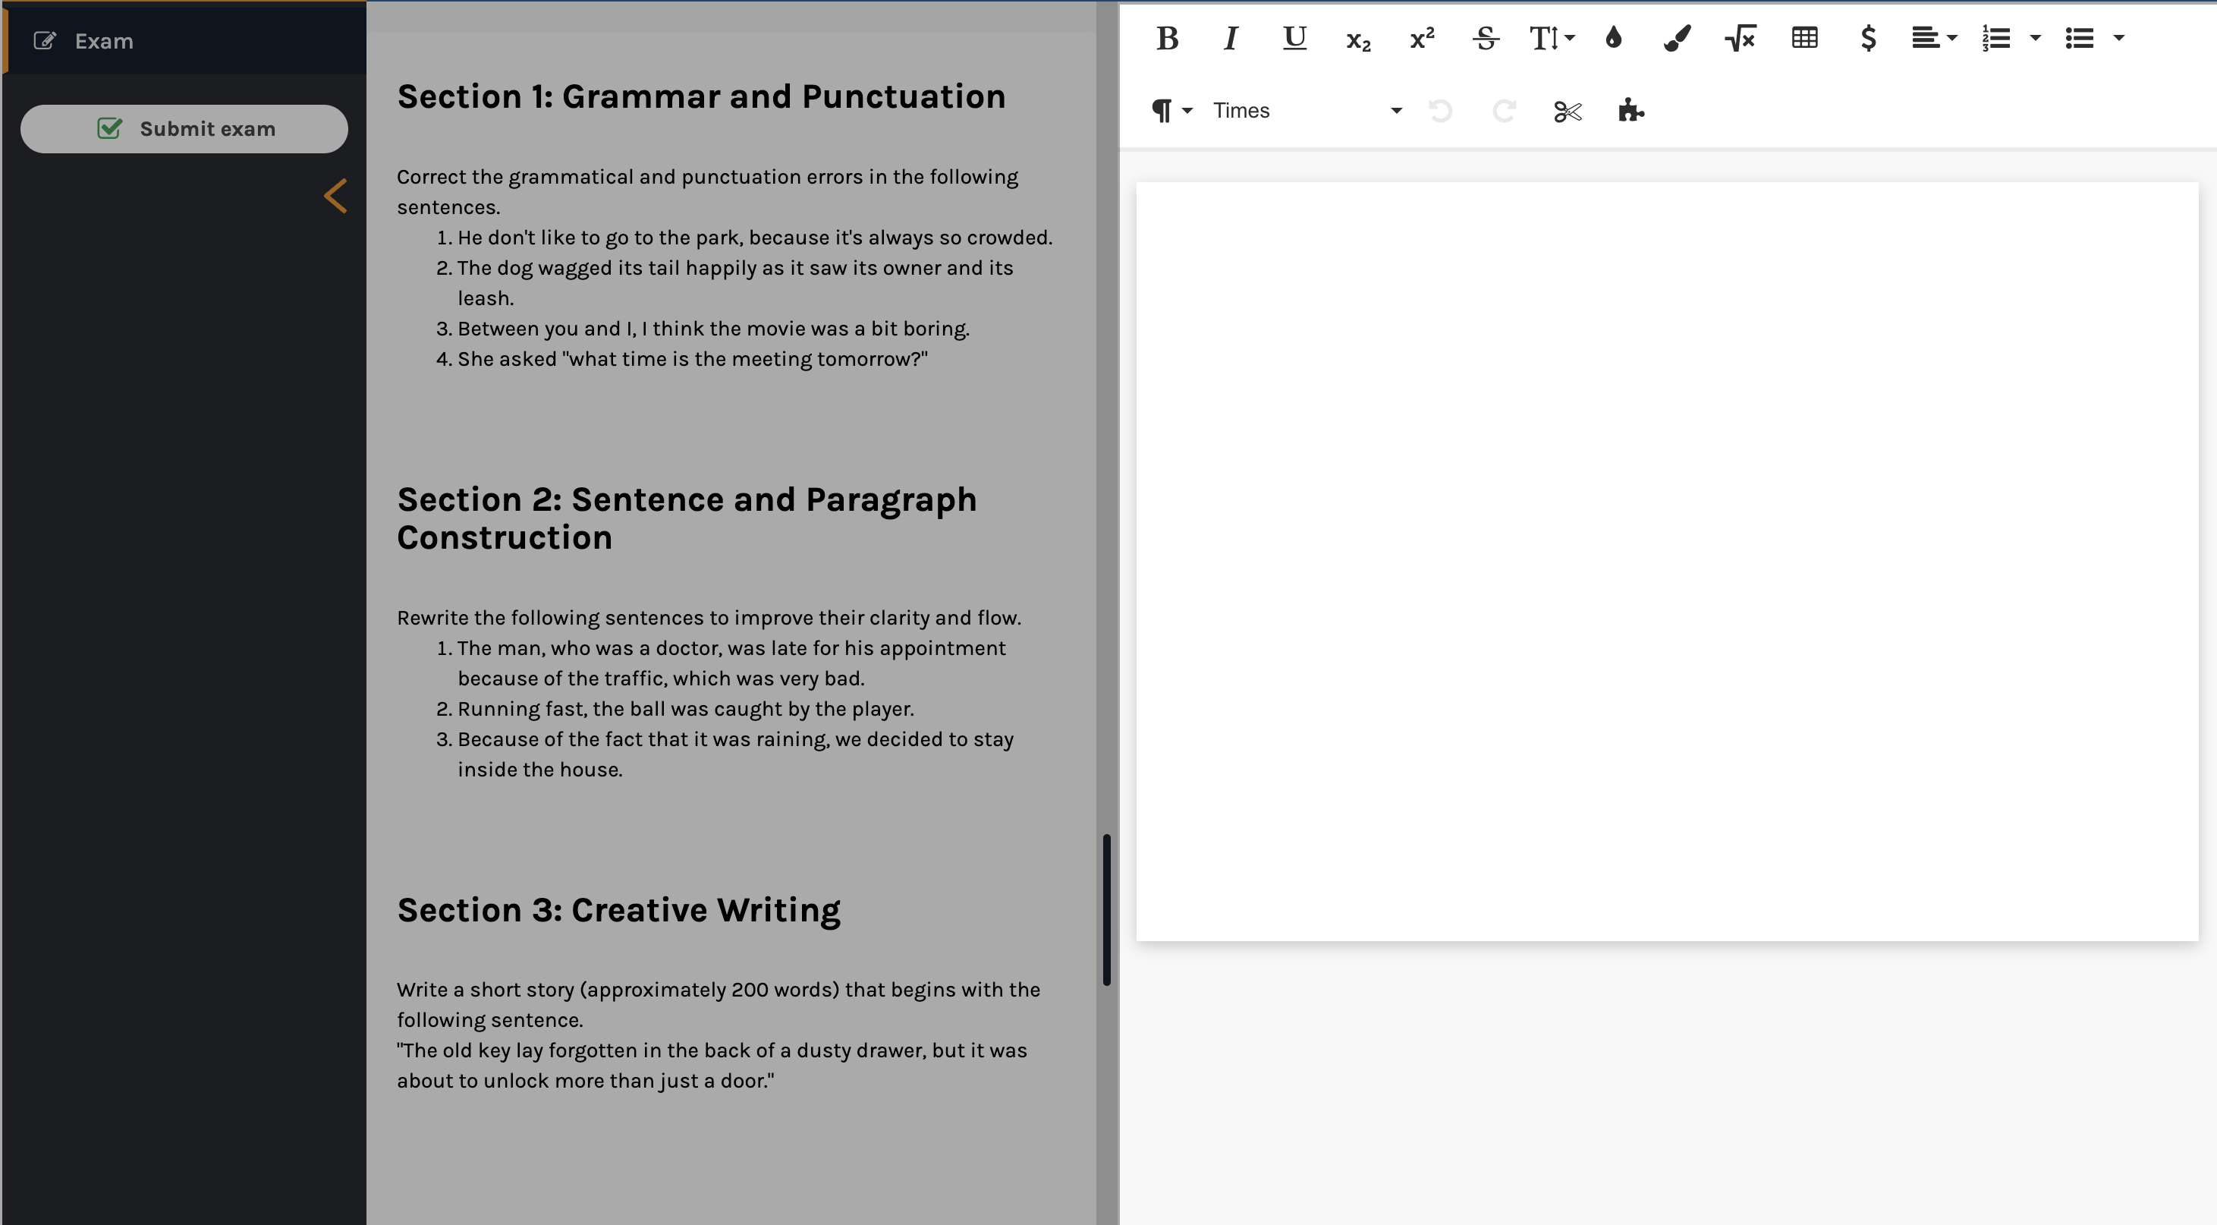2217x1225 pixels.
Task: Insert a math equation
Action: pos(1741,39)
